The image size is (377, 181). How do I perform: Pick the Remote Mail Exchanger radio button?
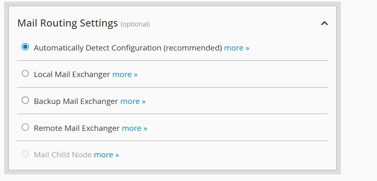point(25,127)
